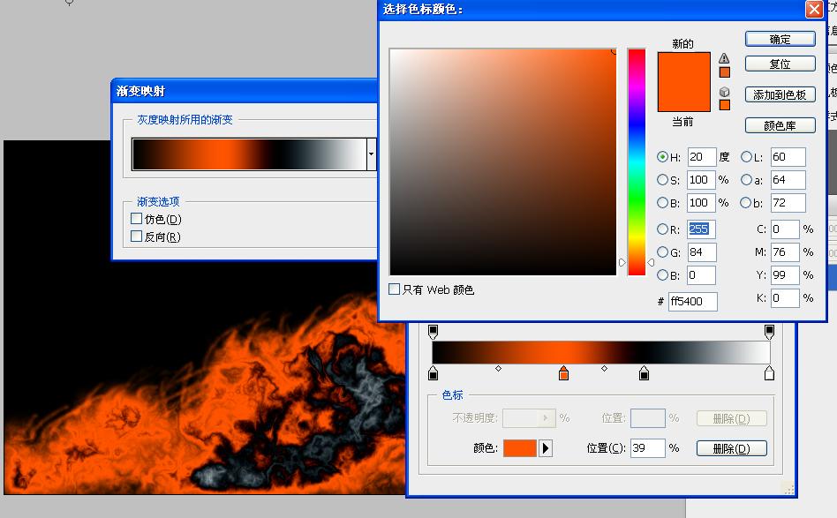Image resolution: width=837 pixels, height=518 pixels.
Task: Click the 渐变映射 dialog title bar
Action: [245, 91]
